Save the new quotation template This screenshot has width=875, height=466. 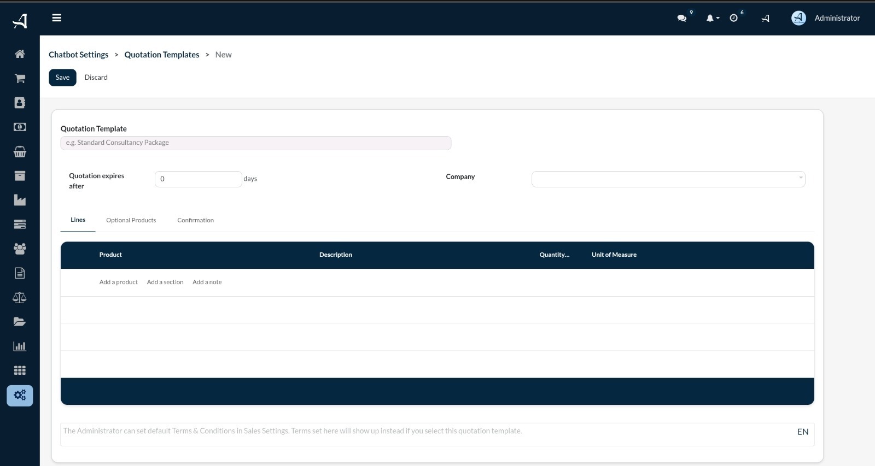coord(62,78)
